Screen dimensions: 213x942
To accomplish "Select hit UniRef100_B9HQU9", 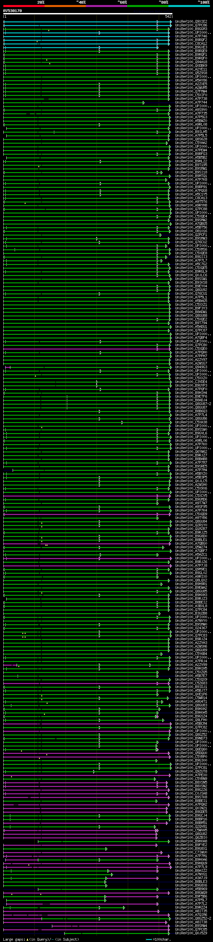I will [191, 863].
